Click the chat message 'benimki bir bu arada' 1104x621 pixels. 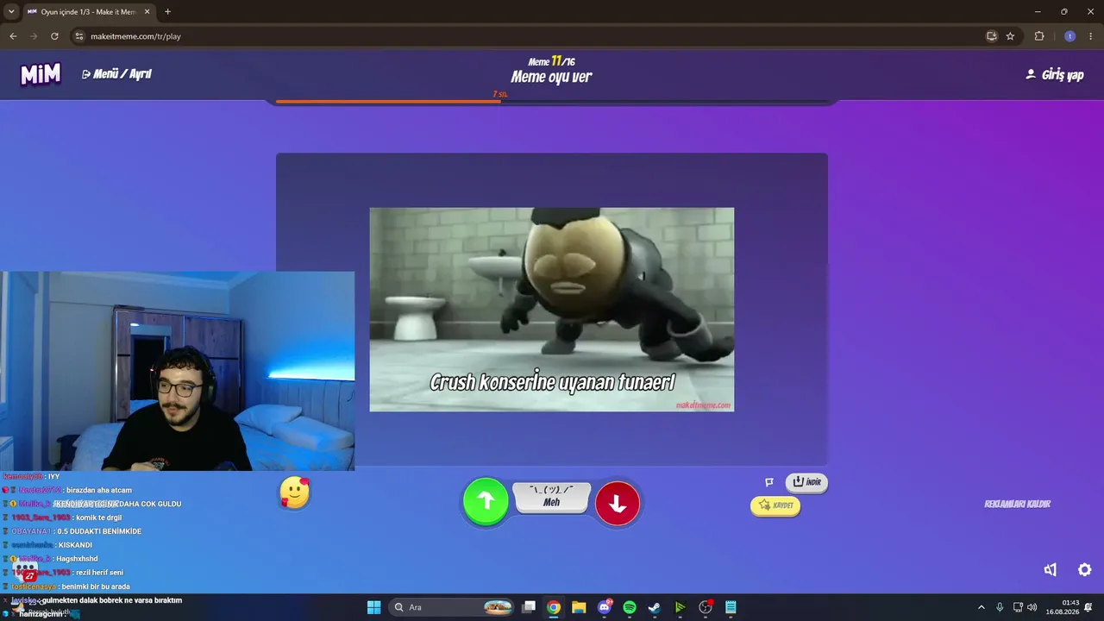pos(96,586)
